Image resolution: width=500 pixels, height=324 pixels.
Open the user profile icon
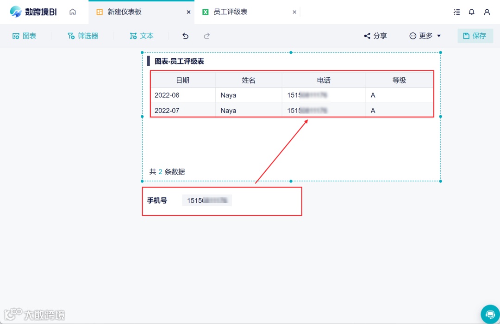(487, 12)
